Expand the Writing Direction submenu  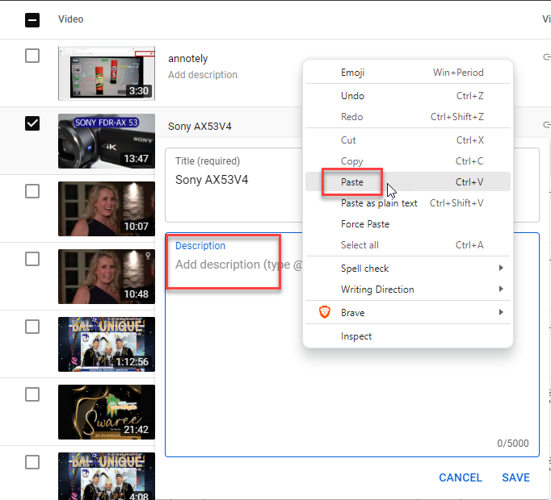pos(408,290)
